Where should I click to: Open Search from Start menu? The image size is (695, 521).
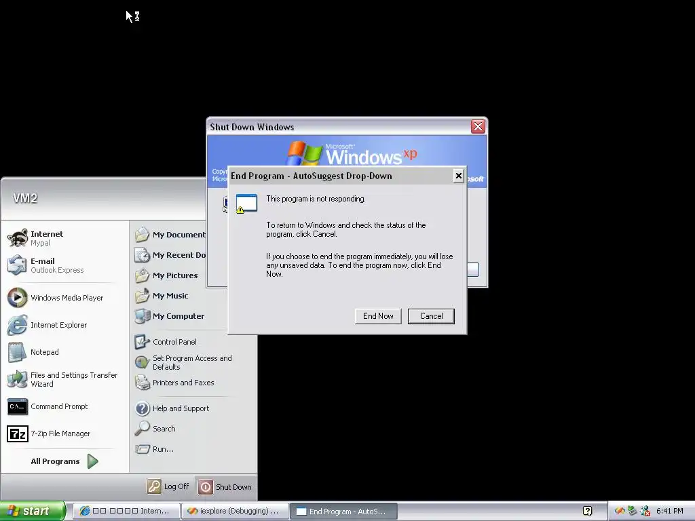click(193, 429)
